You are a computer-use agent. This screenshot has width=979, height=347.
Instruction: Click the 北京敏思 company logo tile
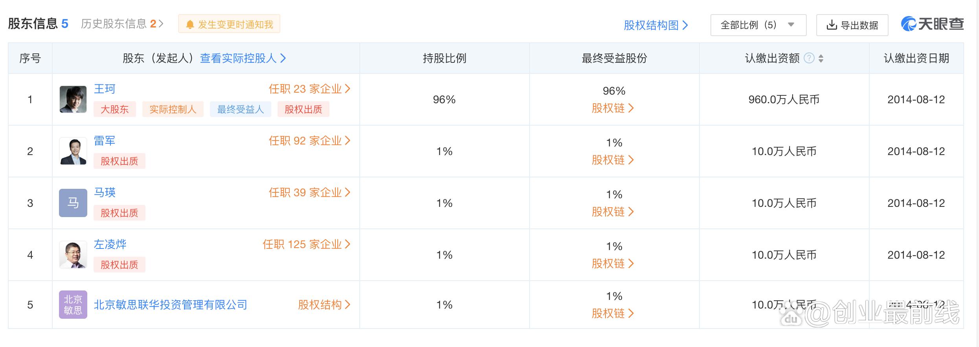point(73,304)
